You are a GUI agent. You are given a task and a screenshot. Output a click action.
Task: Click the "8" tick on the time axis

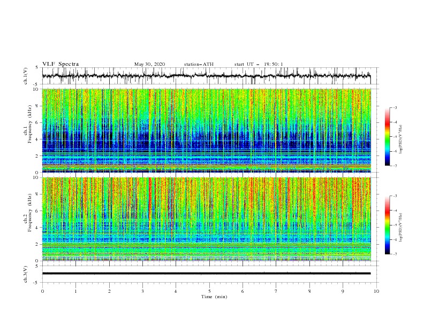[309, 291]
